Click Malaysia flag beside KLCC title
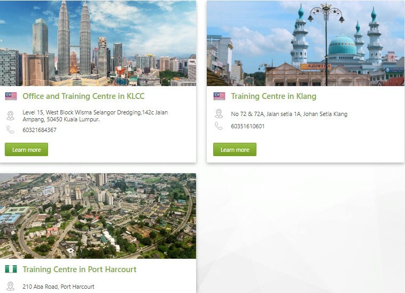Viewport: 405px width, 293px height. pyautogui.click(x=11, y=96)
